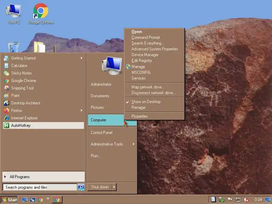Click the Switch Between Windows quick launch icon
This screenshot has height=204, width=272.
(33, 200)
